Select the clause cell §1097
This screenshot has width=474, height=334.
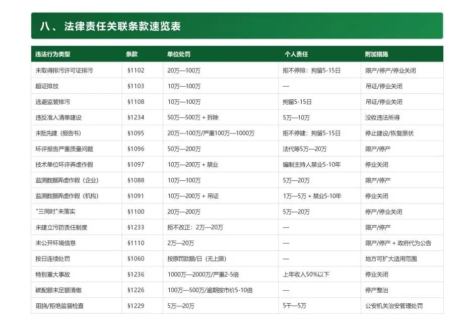point(136,165)
